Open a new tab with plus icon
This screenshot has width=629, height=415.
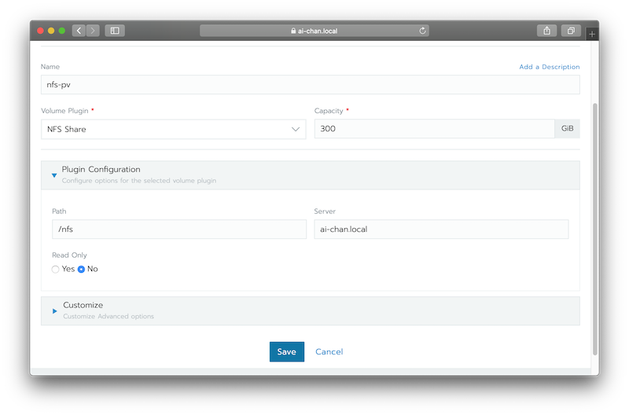[591, 34]
